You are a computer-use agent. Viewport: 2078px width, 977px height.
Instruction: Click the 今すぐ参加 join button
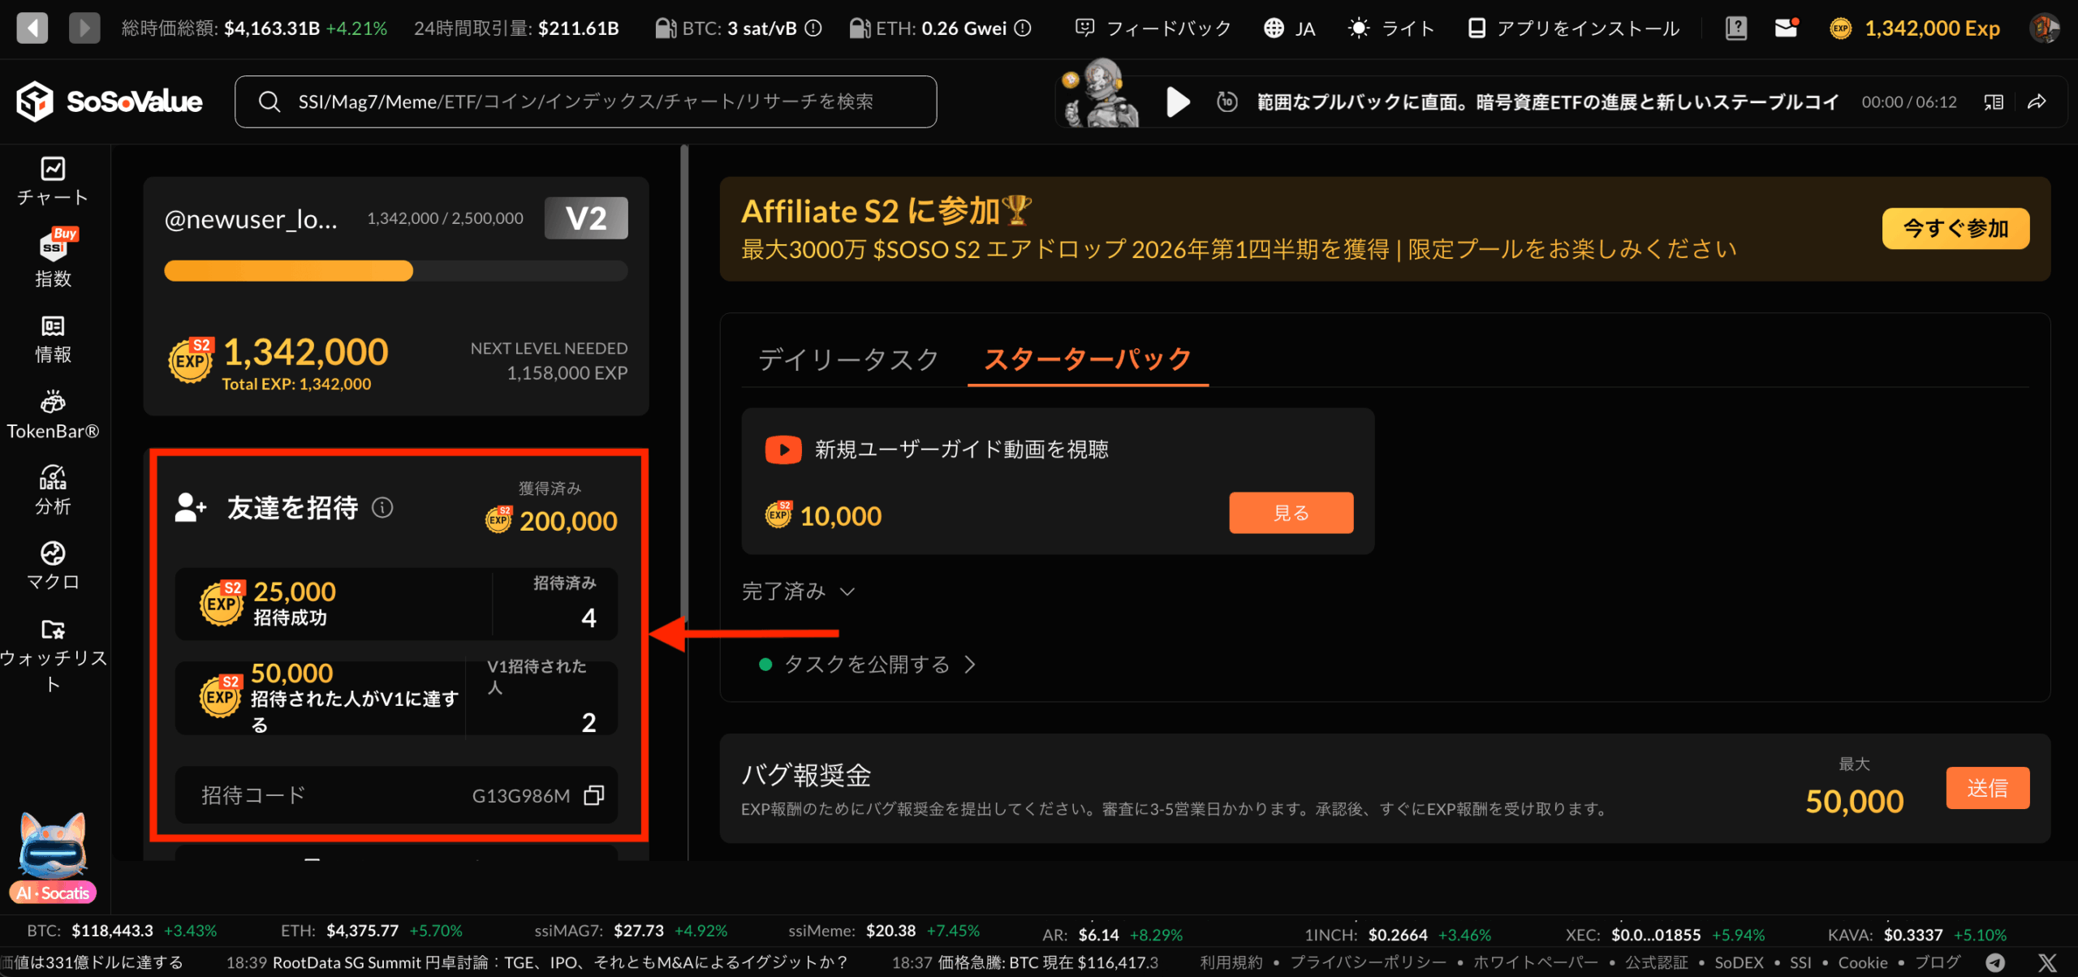click(1955, 229)
